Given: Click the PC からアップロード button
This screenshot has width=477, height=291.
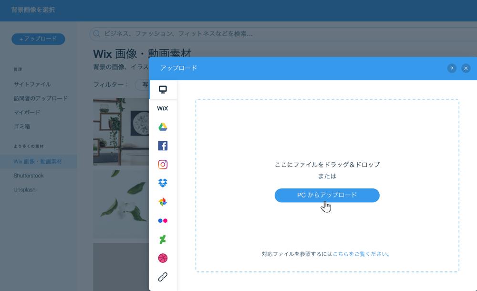Looking at the screenshot, I should click(x=327, y=195).
